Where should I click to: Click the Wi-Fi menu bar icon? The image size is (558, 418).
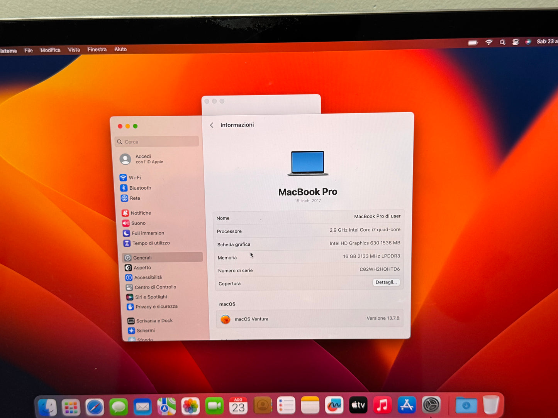coord(489,42)
